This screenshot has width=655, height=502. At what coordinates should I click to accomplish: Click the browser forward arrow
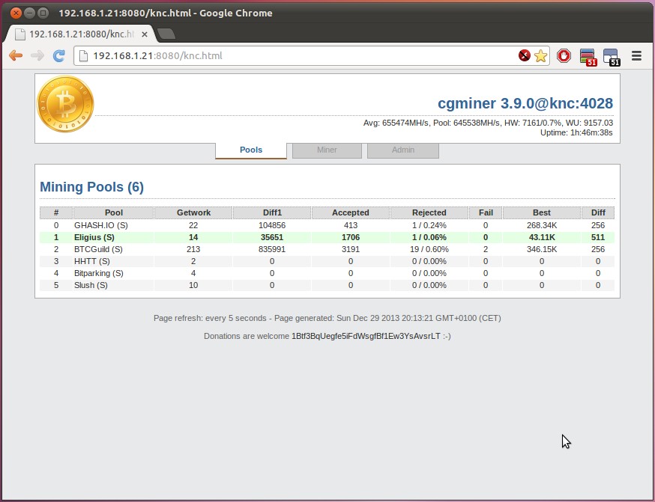point(37,55)
